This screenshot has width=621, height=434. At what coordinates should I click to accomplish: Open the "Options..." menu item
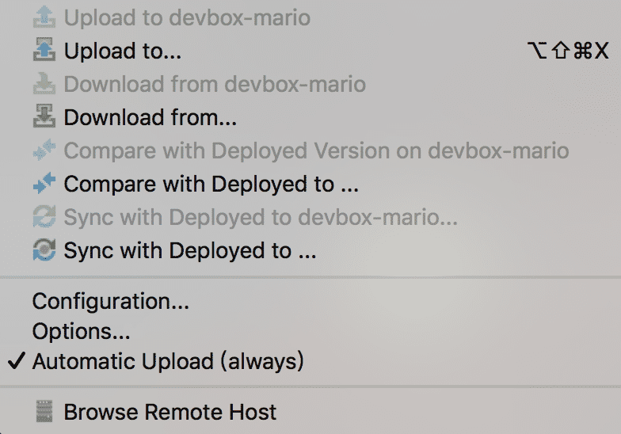pyautogui.click(x=310, y=331)
